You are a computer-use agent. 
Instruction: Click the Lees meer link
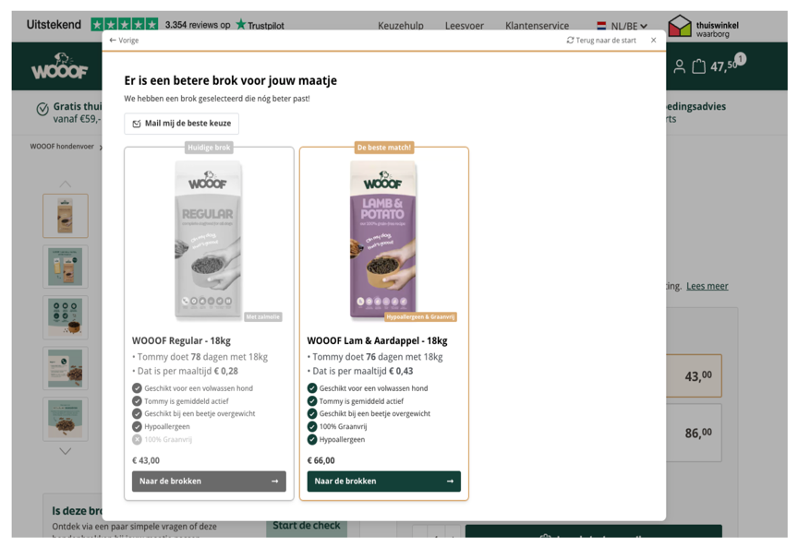(x=707, y=286)
